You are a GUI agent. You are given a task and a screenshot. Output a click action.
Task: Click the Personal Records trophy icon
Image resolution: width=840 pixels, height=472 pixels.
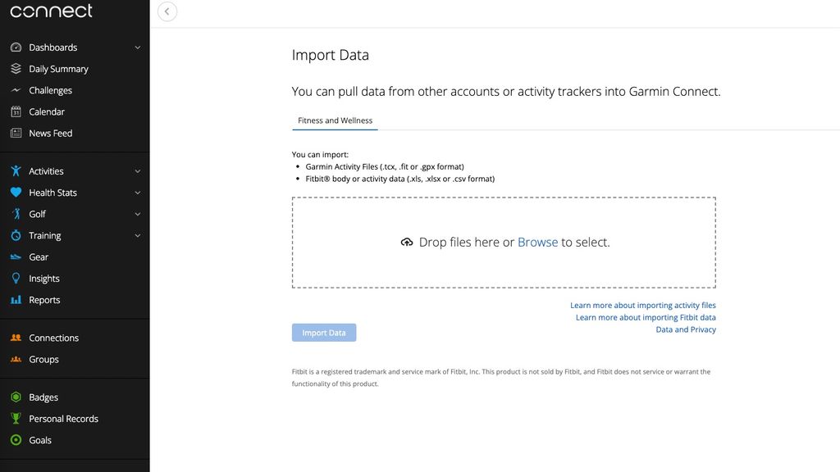point(16,419)
